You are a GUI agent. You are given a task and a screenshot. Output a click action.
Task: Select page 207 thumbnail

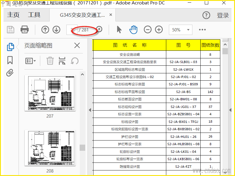tap(50, 93)
